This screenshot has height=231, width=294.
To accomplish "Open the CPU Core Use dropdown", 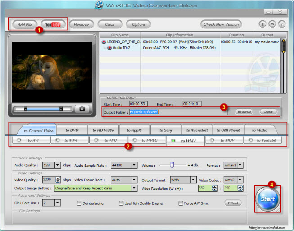I will click(58, 203).
